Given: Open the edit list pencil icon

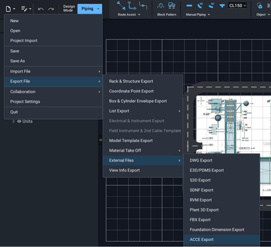Looking at the screenshot, I should click(x=24, y=9).
